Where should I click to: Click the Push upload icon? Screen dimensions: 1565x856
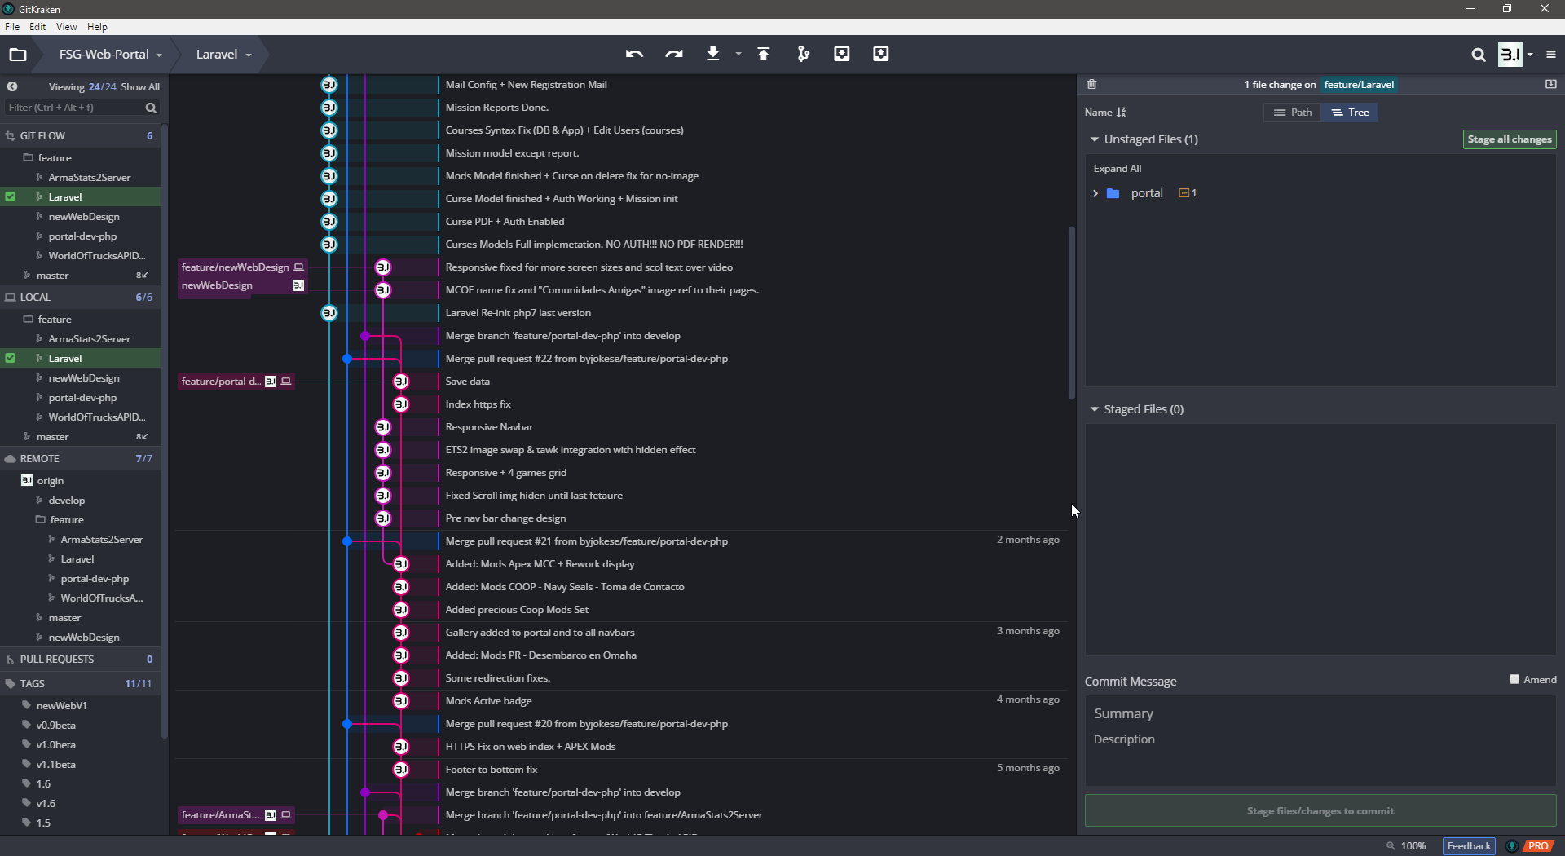(x=764, y=54)
